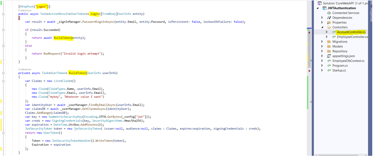Viewport: 374px width, 158px height.
Task: Select the Repository folder label
Action: 340,51
